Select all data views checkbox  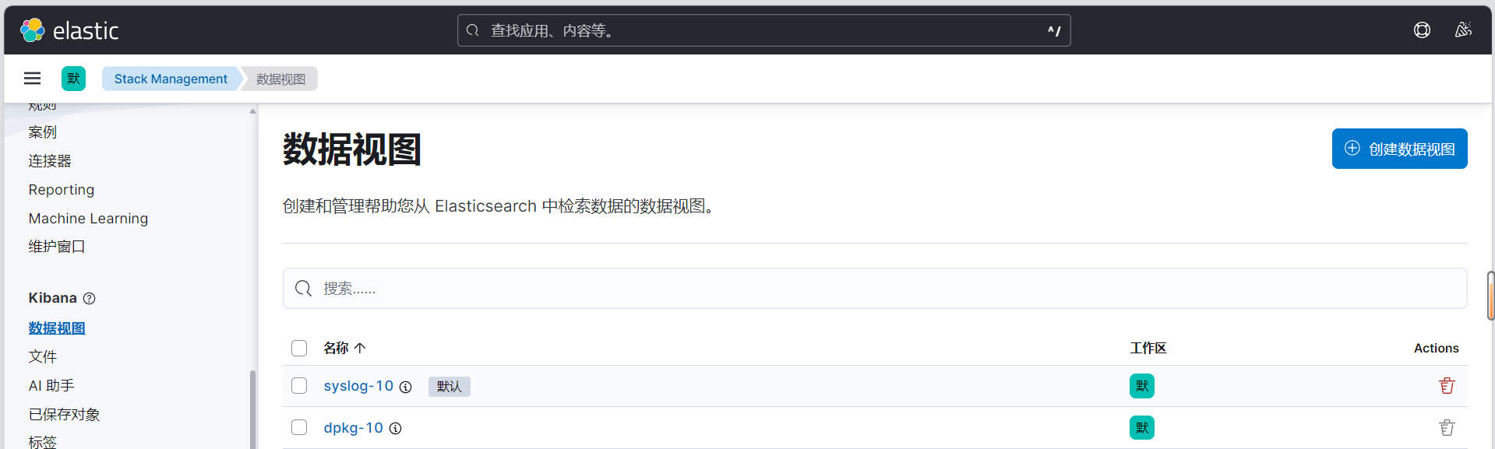click(299, 348)
